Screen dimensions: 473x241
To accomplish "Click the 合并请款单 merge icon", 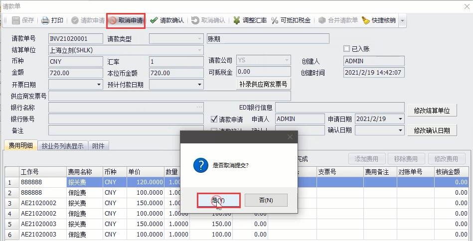I will click(322, 20).
